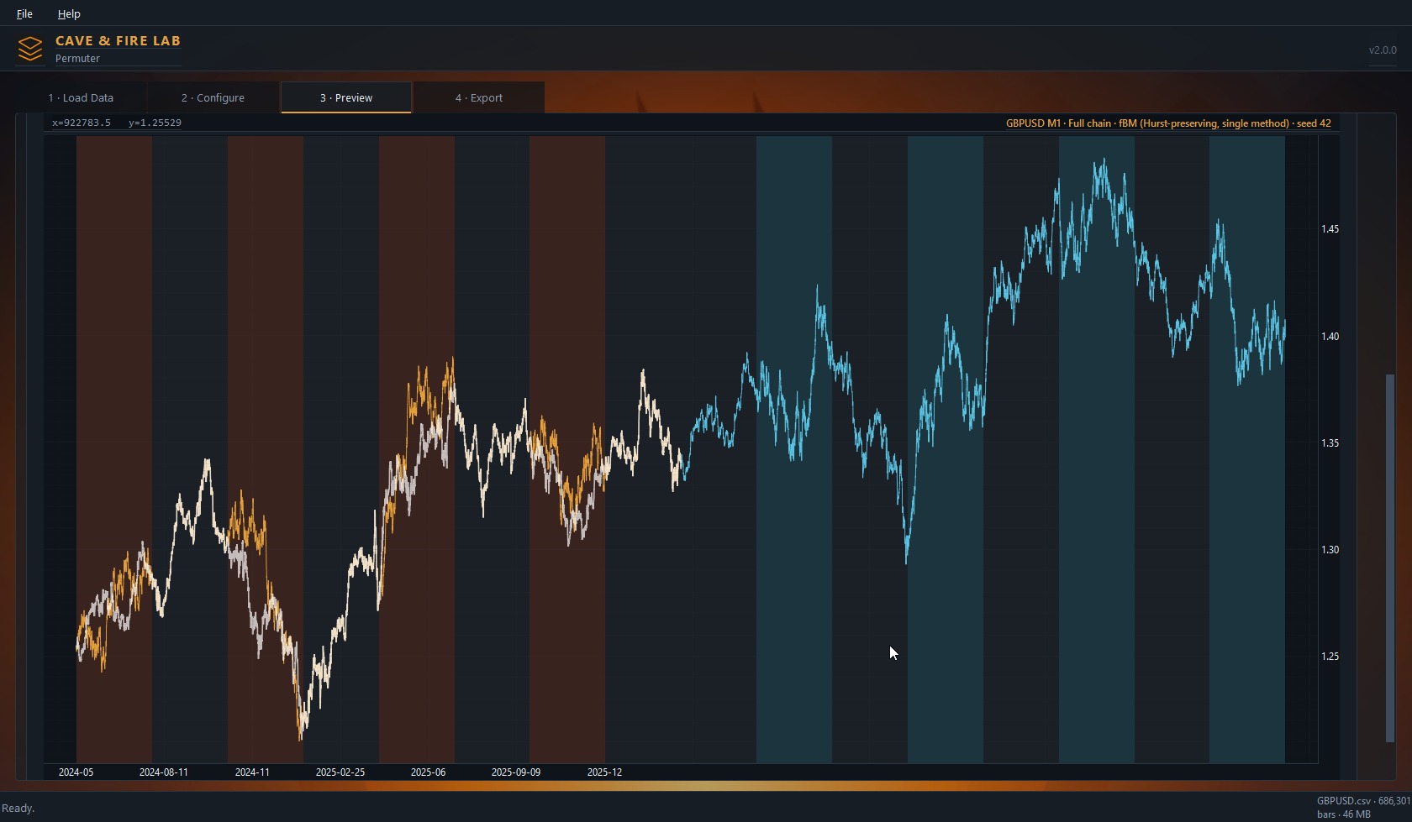Click the vertical scrollbar on the right
This screenshot has width=1412, height=822.
click(x=1389, y=558)
